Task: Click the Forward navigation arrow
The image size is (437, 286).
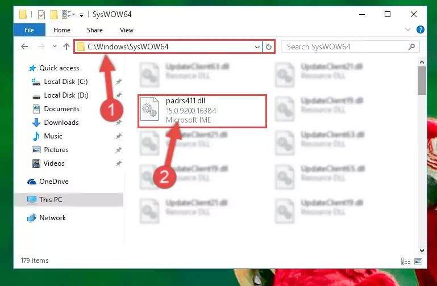Action: click(x=41, y=47)
